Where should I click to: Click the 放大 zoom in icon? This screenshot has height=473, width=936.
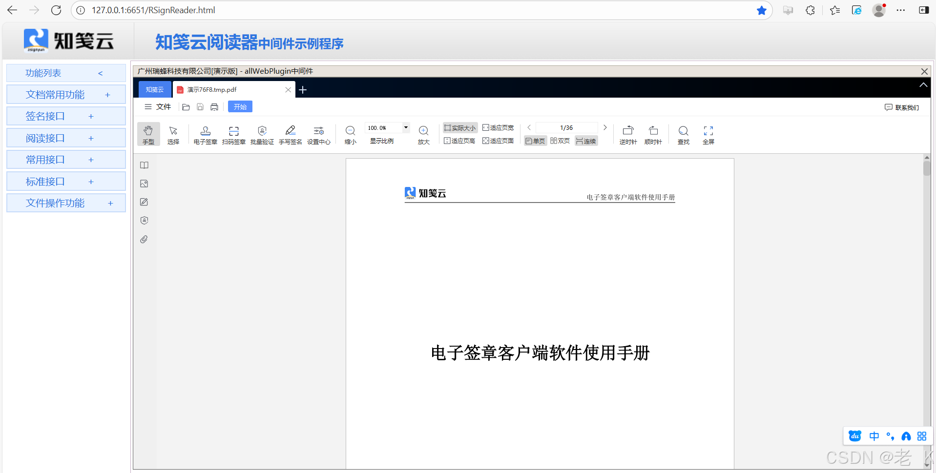pyautogui.click(x=423, y=134)
